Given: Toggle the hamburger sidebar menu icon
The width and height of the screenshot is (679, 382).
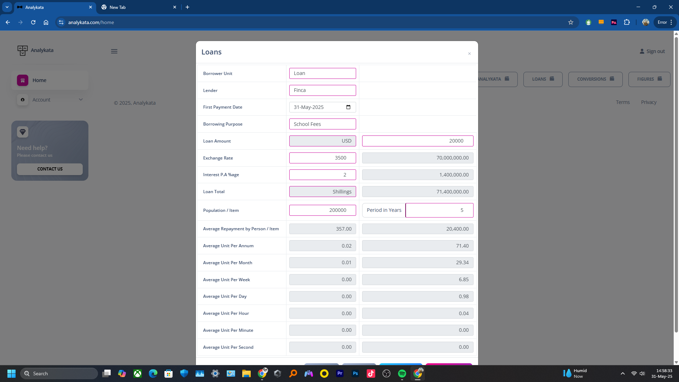Looking at the screenshot, I should (114, 51).
